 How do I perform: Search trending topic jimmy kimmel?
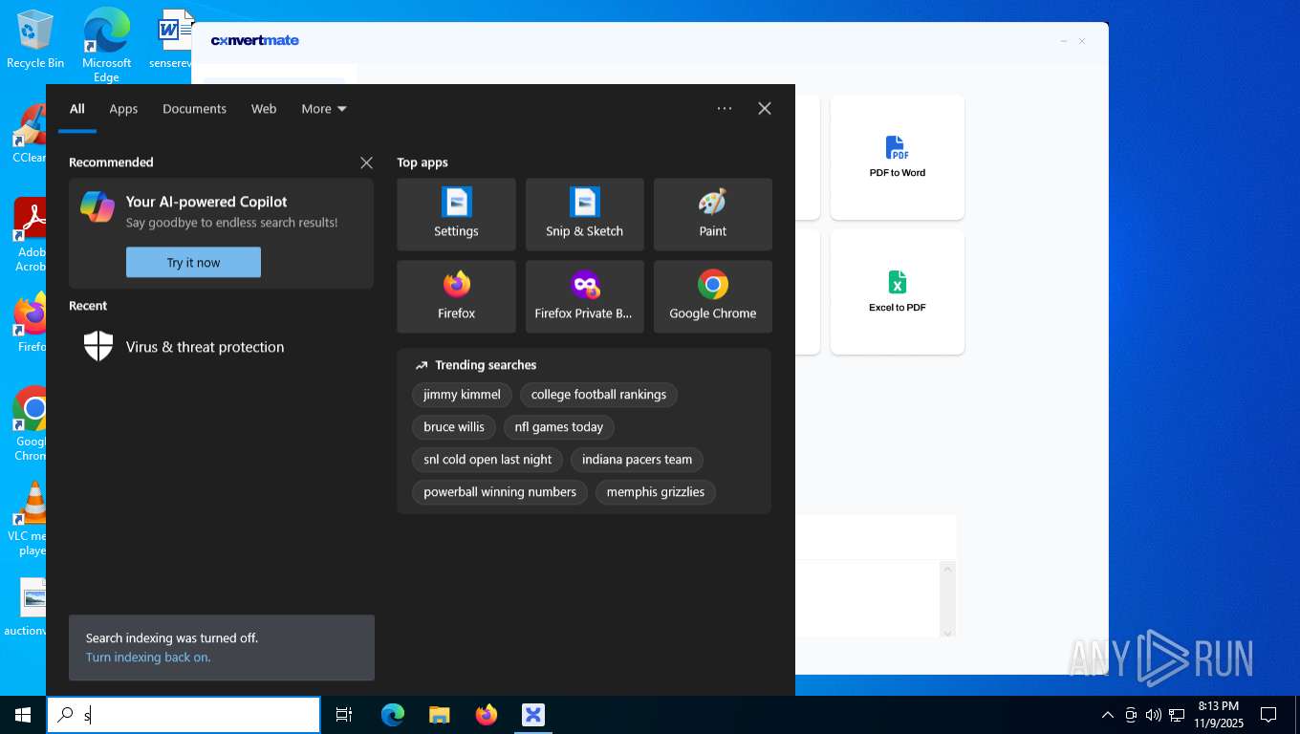462,395
